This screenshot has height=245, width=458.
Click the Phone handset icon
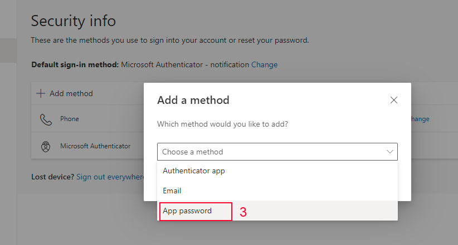[45, 119]
